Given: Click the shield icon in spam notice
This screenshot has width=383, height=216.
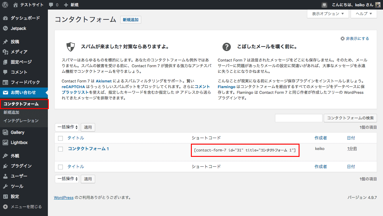Looking at the screenshot, I should (70, 47).
